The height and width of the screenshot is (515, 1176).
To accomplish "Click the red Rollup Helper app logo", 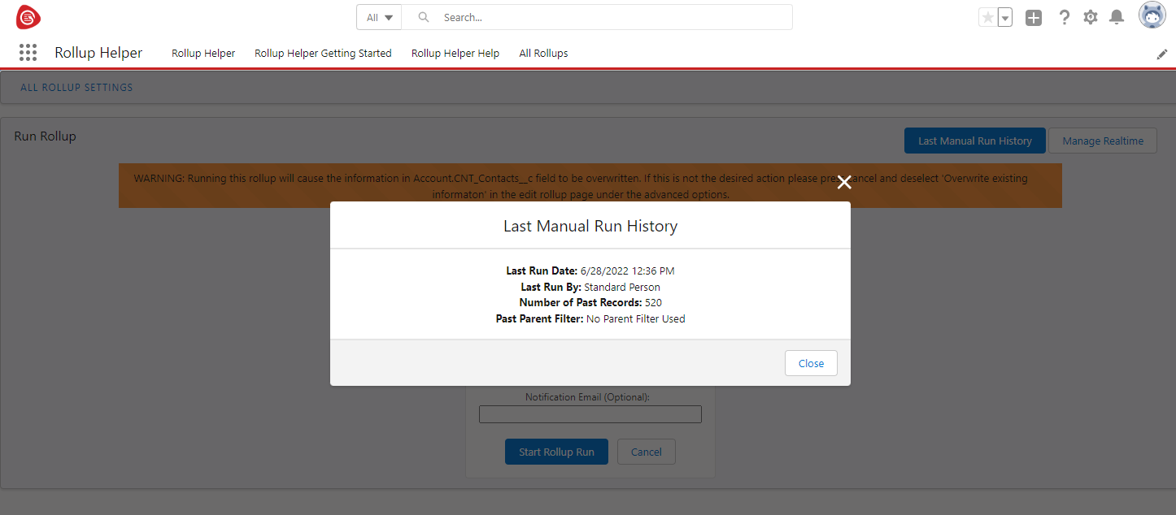I will tap(28, 17).
